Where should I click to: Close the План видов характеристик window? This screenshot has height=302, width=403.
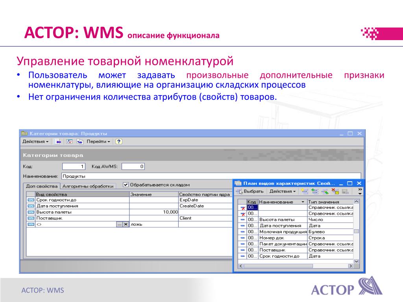pos(359,183)
